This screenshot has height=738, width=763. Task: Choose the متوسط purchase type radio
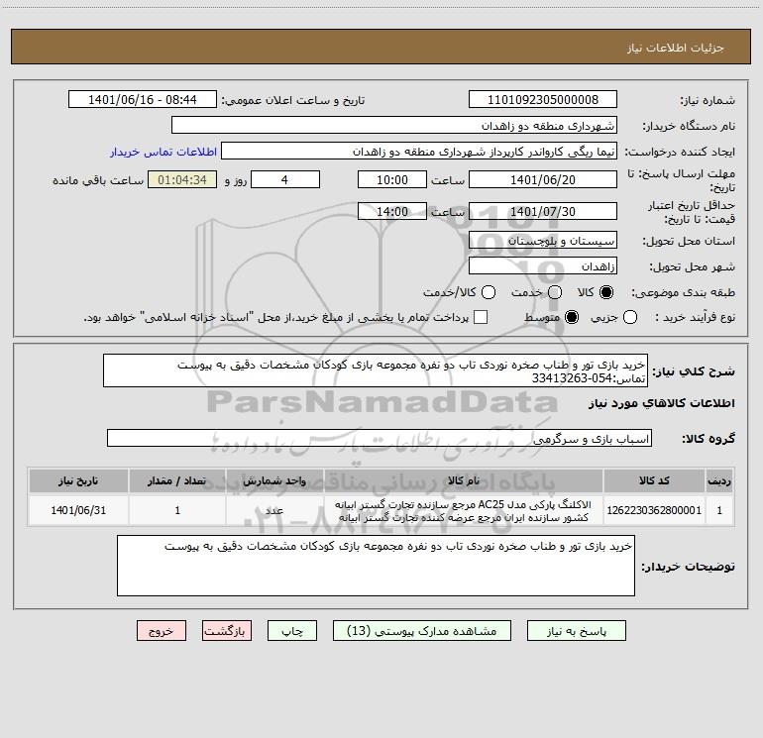click(572, 317)
